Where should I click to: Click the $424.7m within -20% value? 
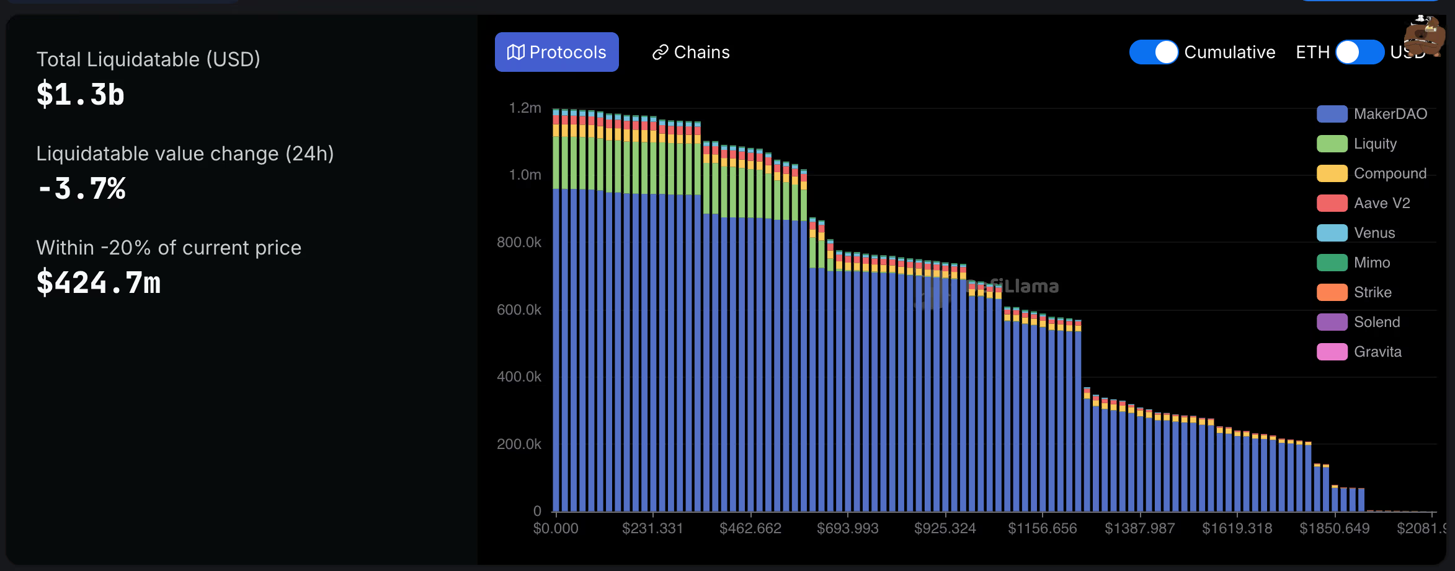point(99,283)
